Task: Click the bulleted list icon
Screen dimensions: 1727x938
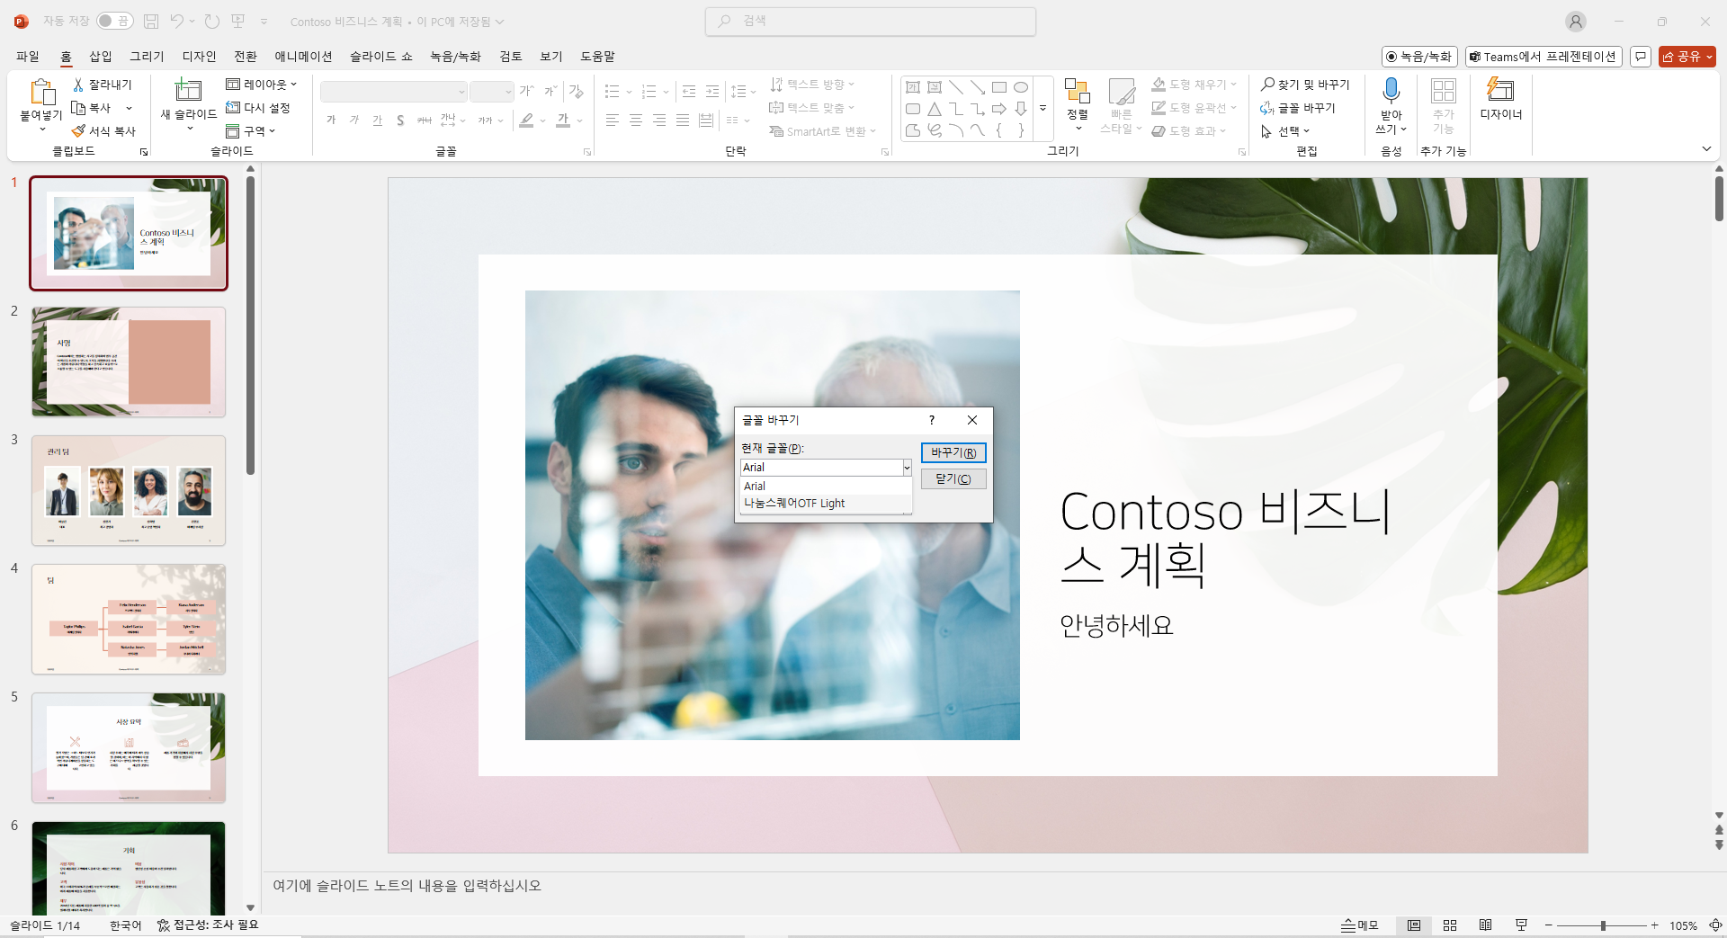Action: [613, 92]
